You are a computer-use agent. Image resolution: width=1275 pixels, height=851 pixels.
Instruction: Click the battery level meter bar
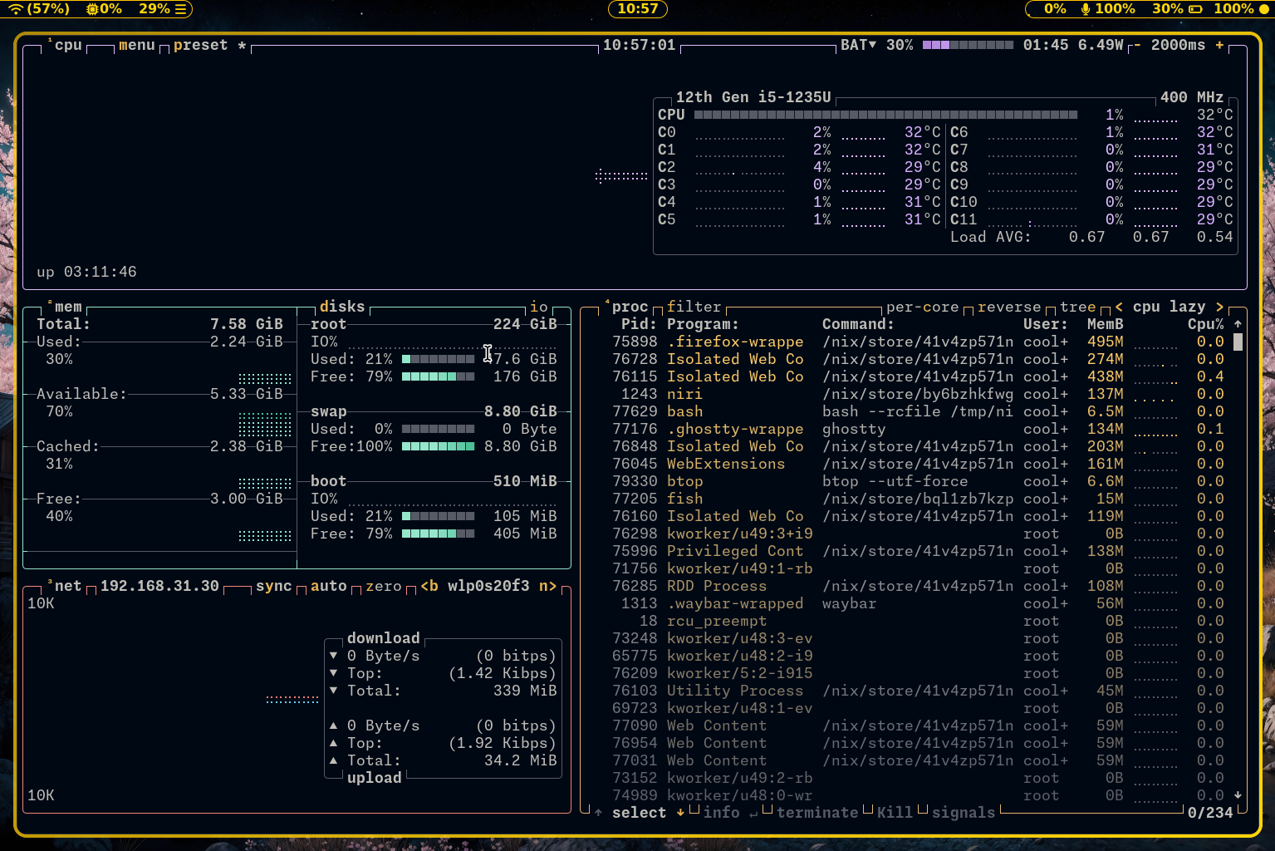968,45
